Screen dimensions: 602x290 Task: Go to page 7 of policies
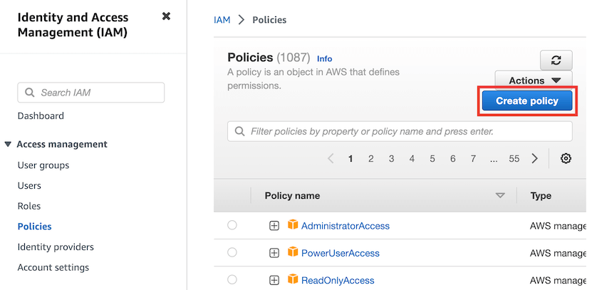(473, 159)
